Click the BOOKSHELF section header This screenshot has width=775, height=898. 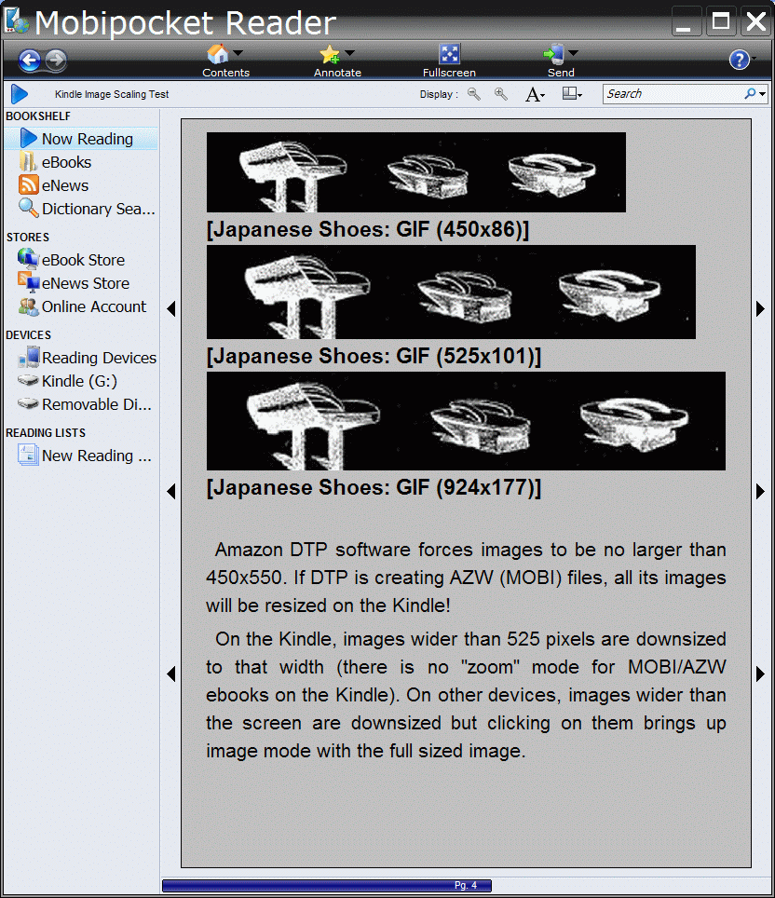click(38, 116)
